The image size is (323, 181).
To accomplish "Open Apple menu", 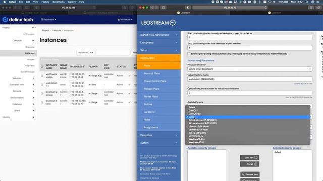I will 5,2.
